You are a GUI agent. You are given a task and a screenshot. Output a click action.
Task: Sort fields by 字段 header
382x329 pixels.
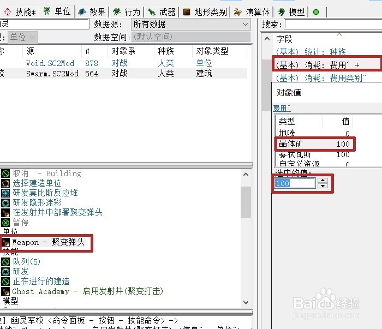tap(284, 39)
